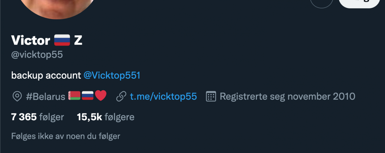Click Registrerte seg november 2010 text

click(x=288, y=97)
